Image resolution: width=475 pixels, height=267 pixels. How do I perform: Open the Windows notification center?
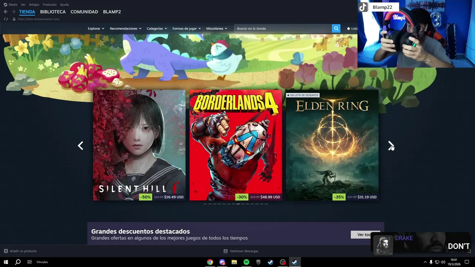click(467, 262)
